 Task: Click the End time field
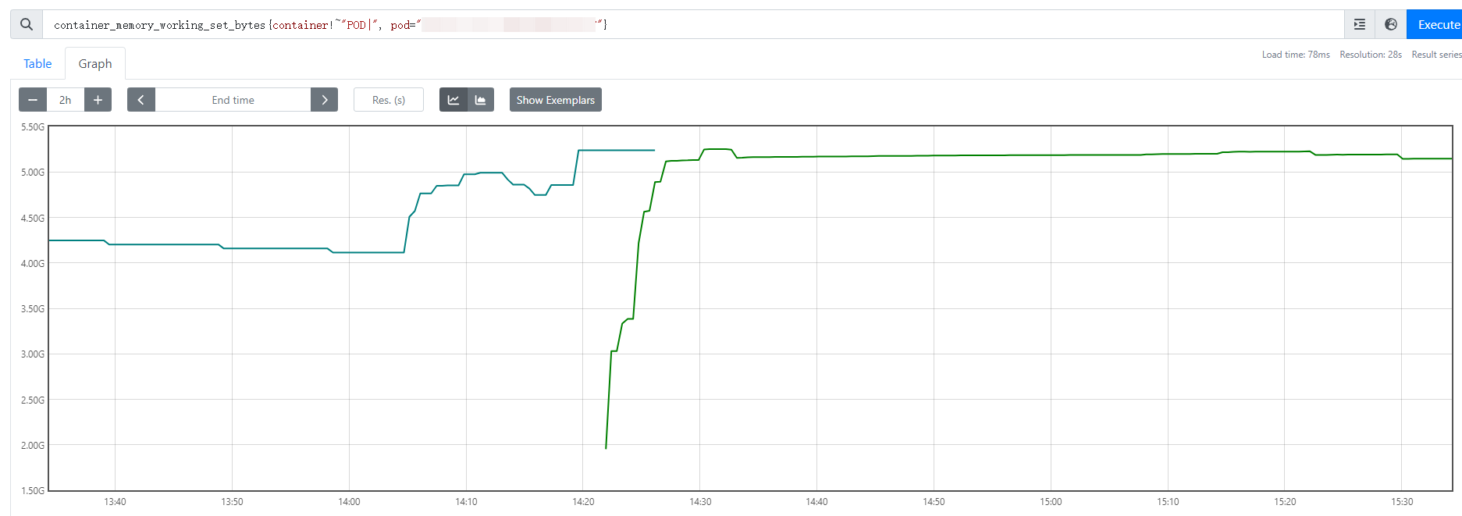coord(233,99)
